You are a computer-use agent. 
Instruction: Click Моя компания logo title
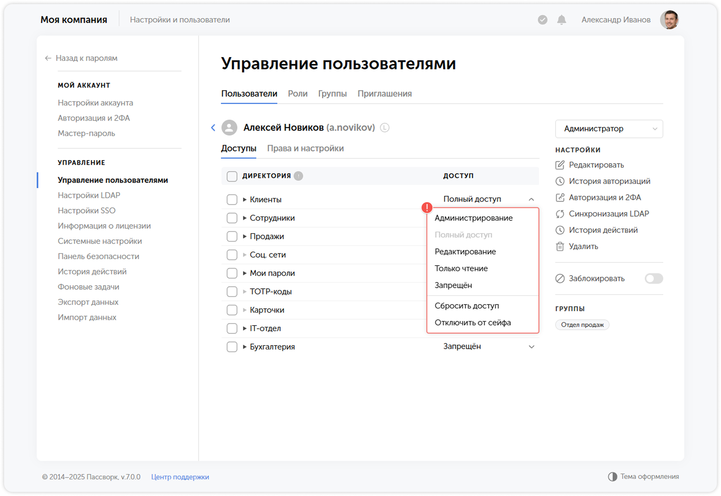[74, 20]
